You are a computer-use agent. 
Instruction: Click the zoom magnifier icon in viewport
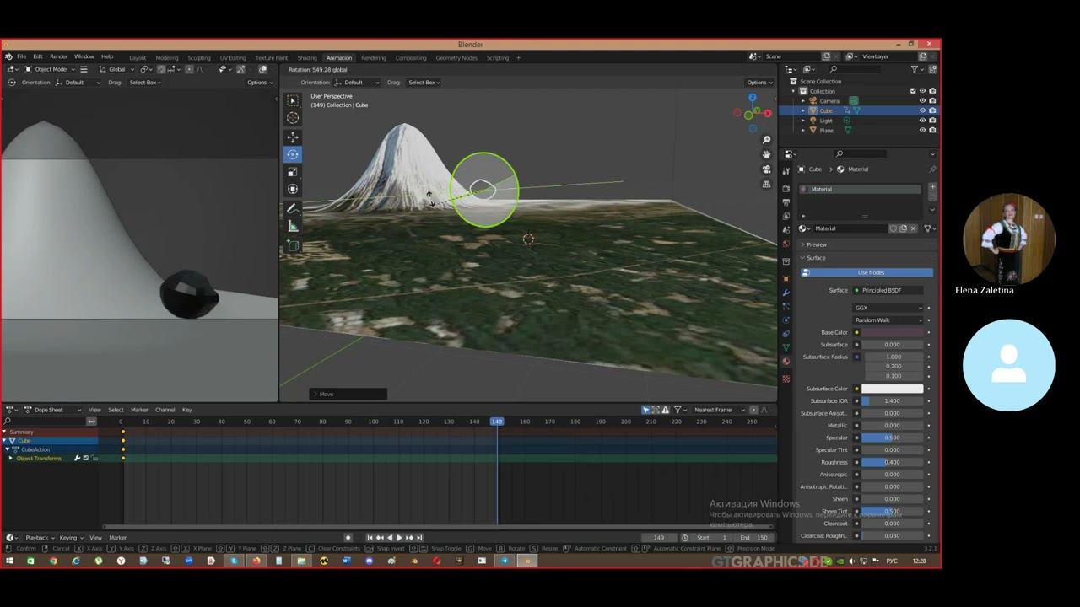766,140
